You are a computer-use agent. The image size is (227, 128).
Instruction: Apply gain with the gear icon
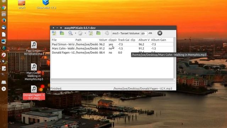(81, 33)
